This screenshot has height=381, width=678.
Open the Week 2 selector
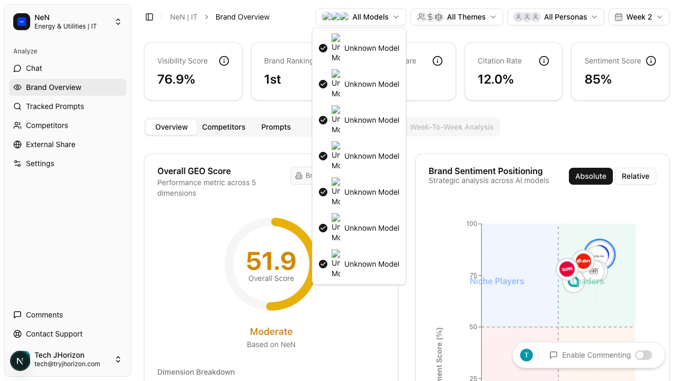[x=639, y=17]
